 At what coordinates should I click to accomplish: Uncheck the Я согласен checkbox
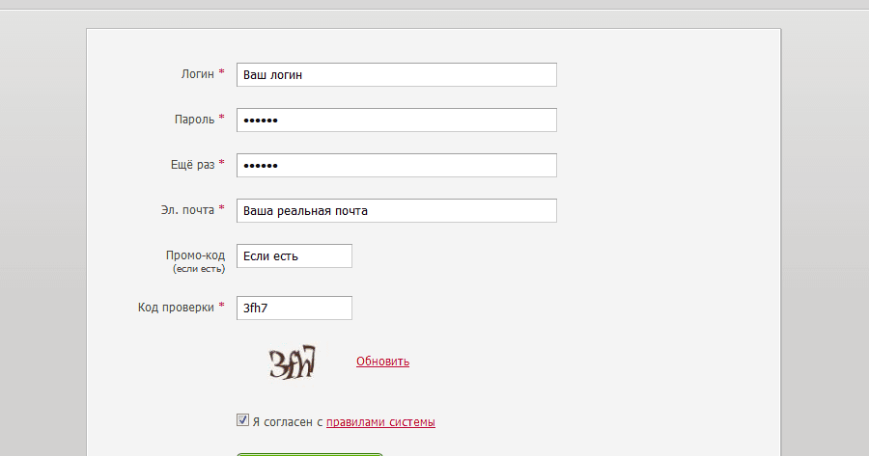(242, 420)
